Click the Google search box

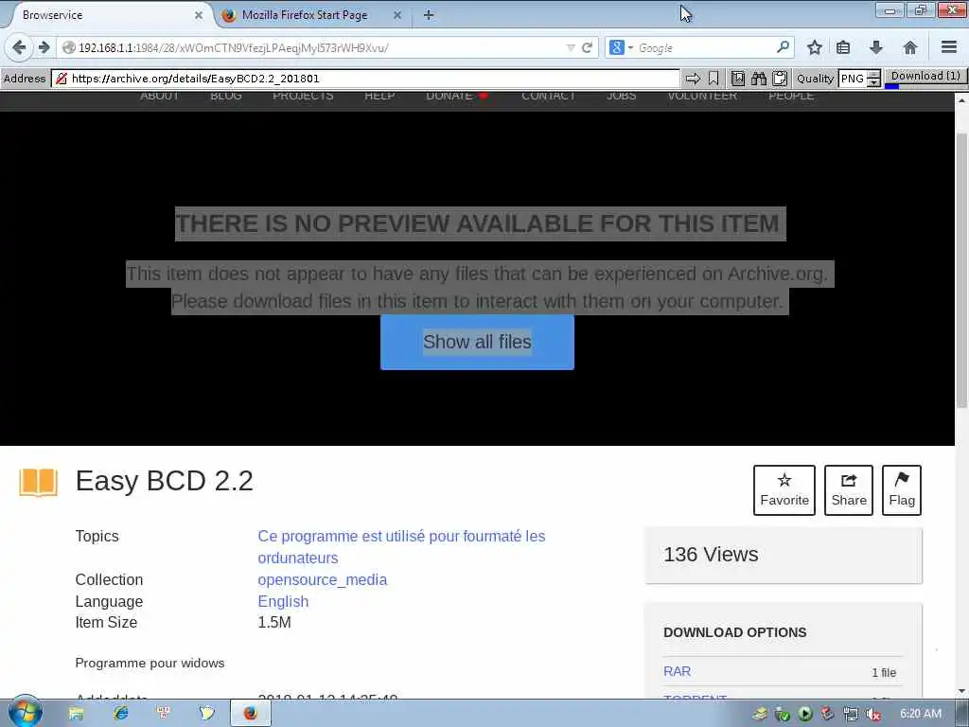(x=704, y=47)
